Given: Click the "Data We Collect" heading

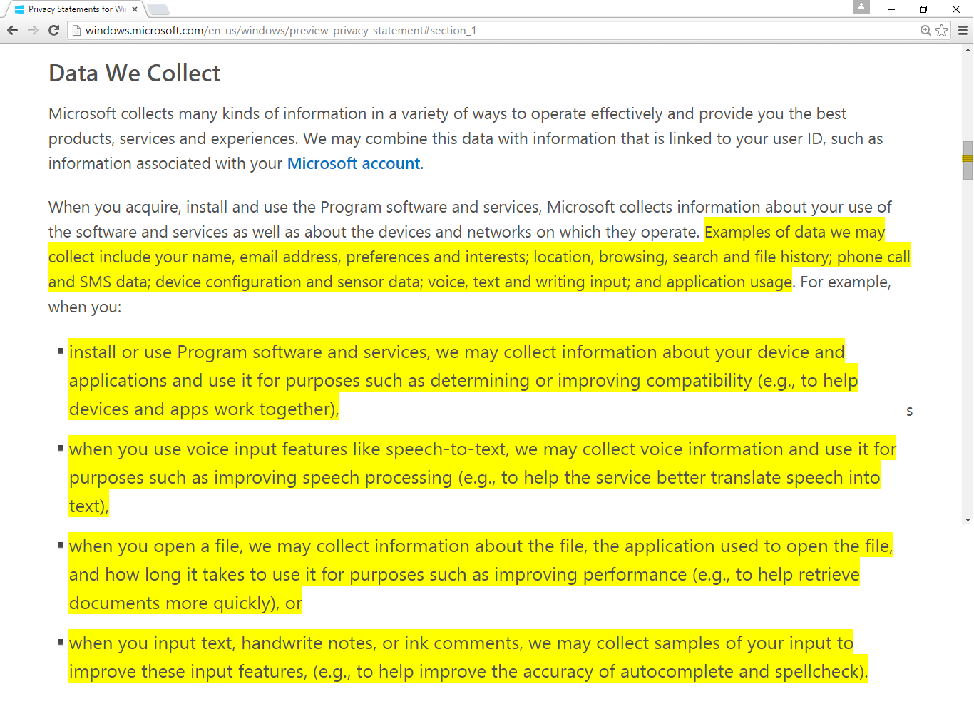Looking at the screenshot, I should (x=135, y=73).
